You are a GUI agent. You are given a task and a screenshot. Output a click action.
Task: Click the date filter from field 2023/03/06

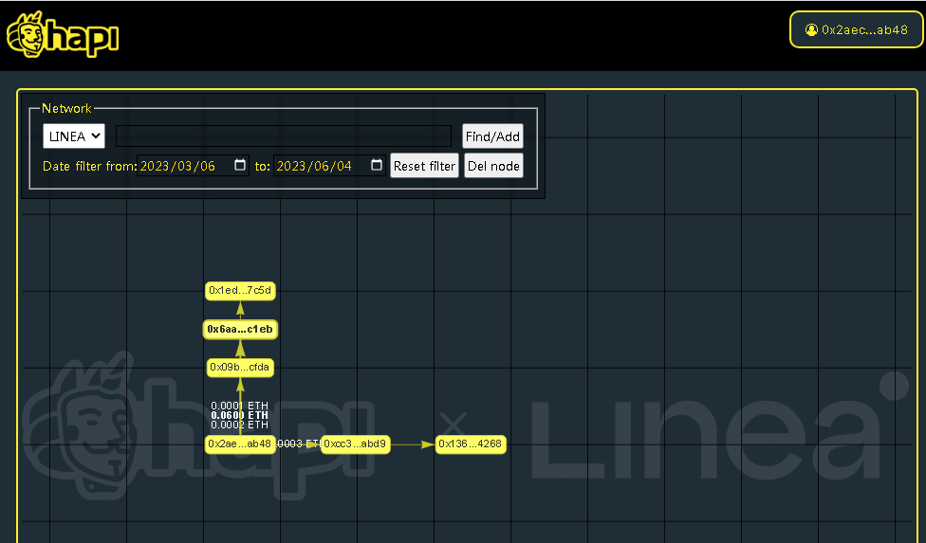[x=193, y=166]
